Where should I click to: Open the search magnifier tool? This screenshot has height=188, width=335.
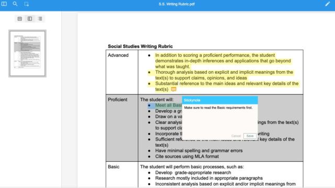click(x=15, y=4)
